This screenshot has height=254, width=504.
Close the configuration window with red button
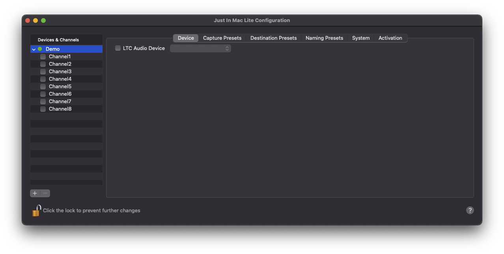pos(28,20)
